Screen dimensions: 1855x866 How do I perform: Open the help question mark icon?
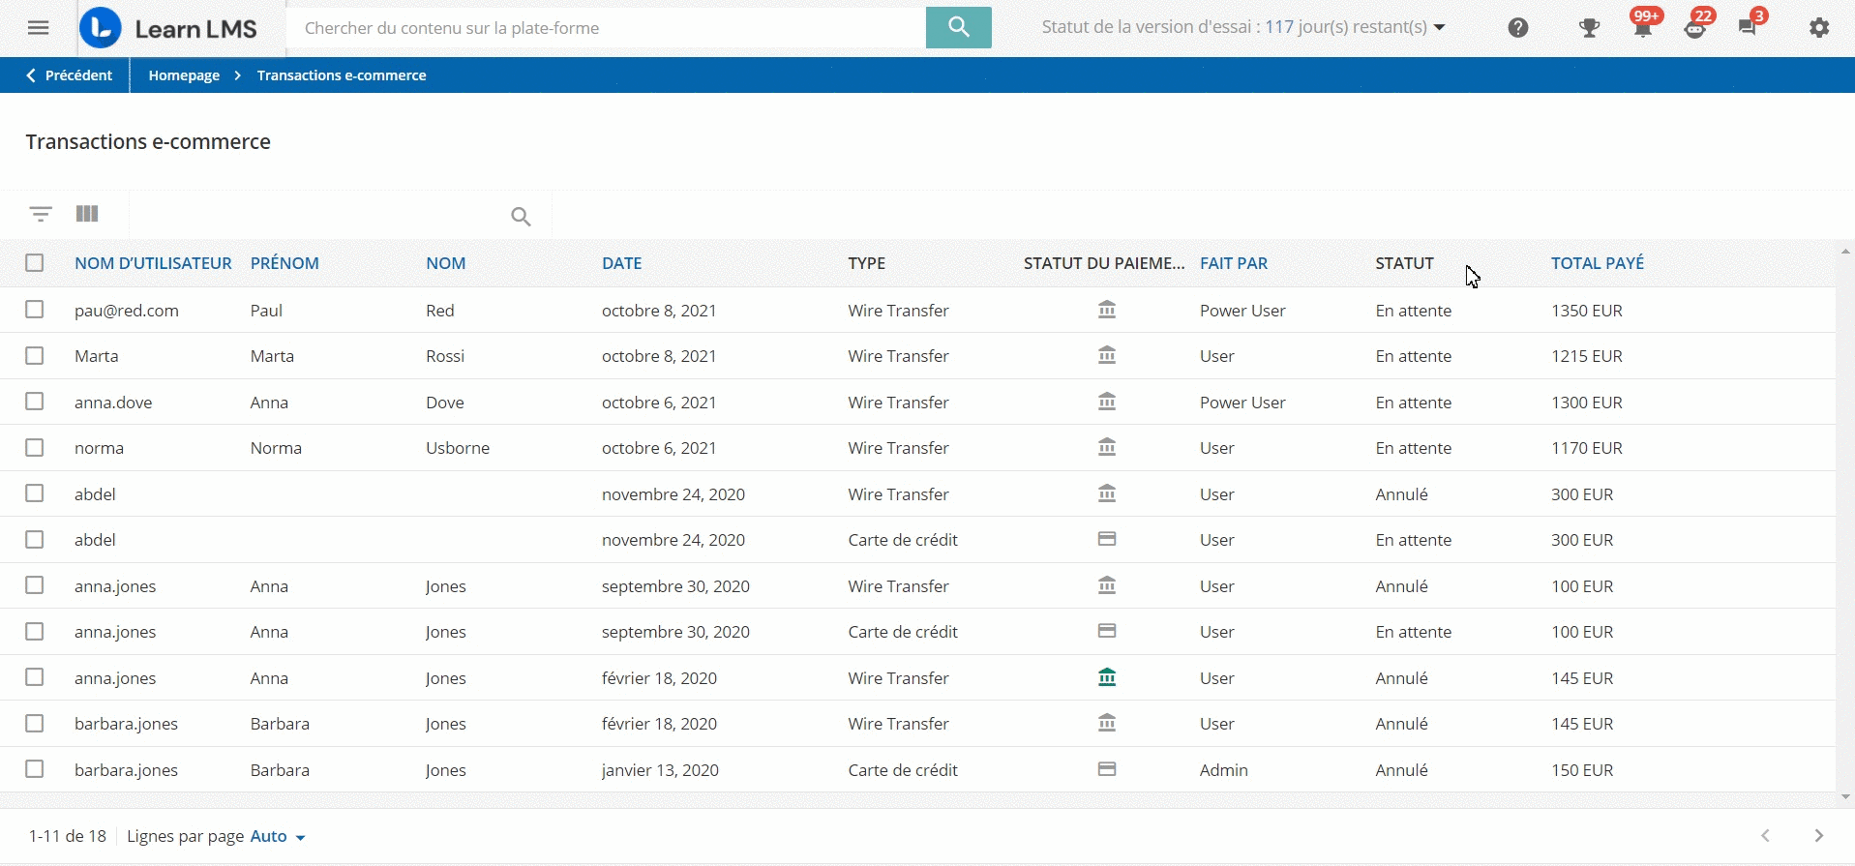click(1518, 28)
